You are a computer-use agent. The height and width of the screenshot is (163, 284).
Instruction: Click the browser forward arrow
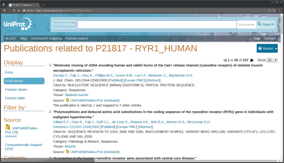click(9, 10)
